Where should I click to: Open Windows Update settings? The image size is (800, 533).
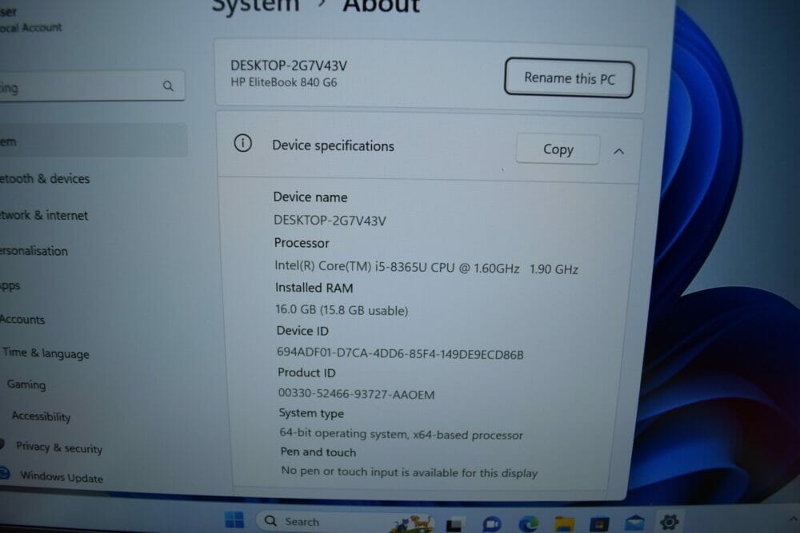(x=62, y=476)
